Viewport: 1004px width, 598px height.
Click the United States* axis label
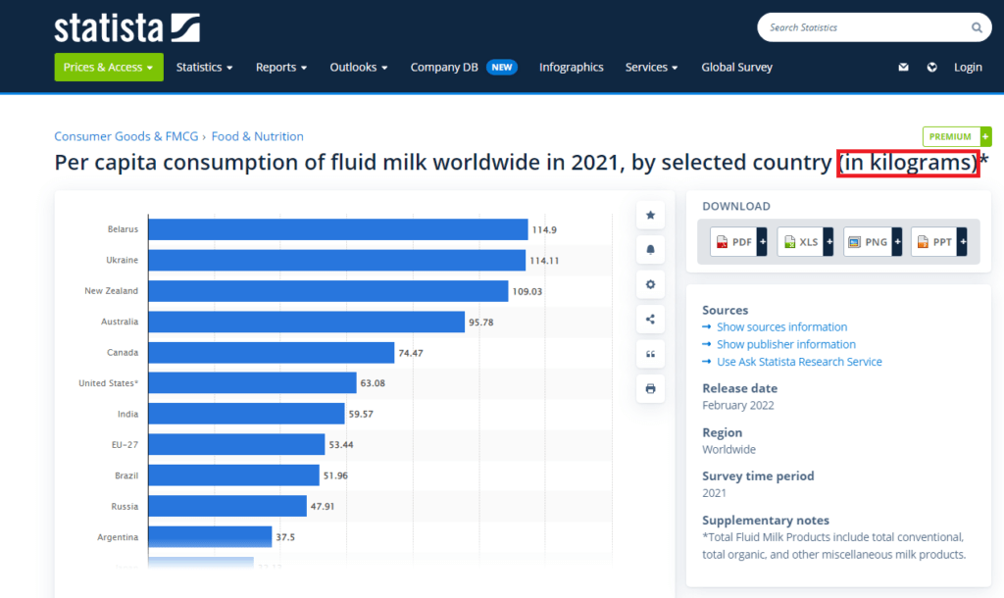pos(108,383)
